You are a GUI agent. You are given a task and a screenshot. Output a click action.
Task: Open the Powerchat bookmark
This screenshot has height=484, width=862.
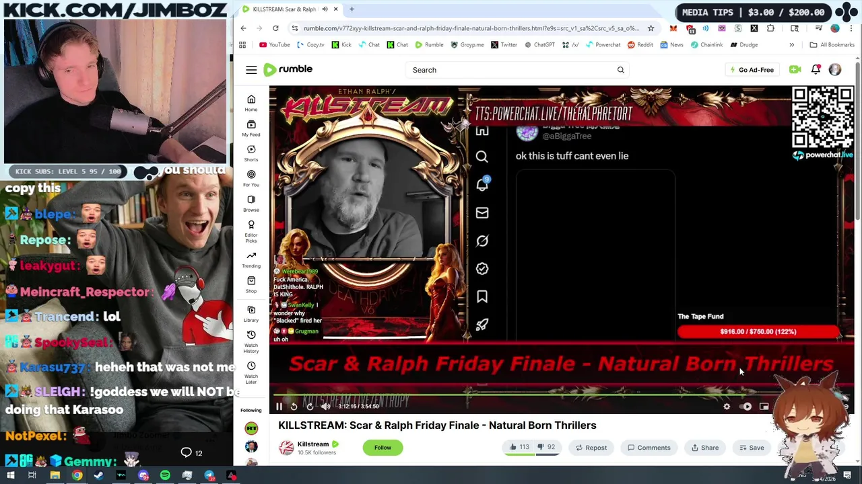tap(603, 45)
